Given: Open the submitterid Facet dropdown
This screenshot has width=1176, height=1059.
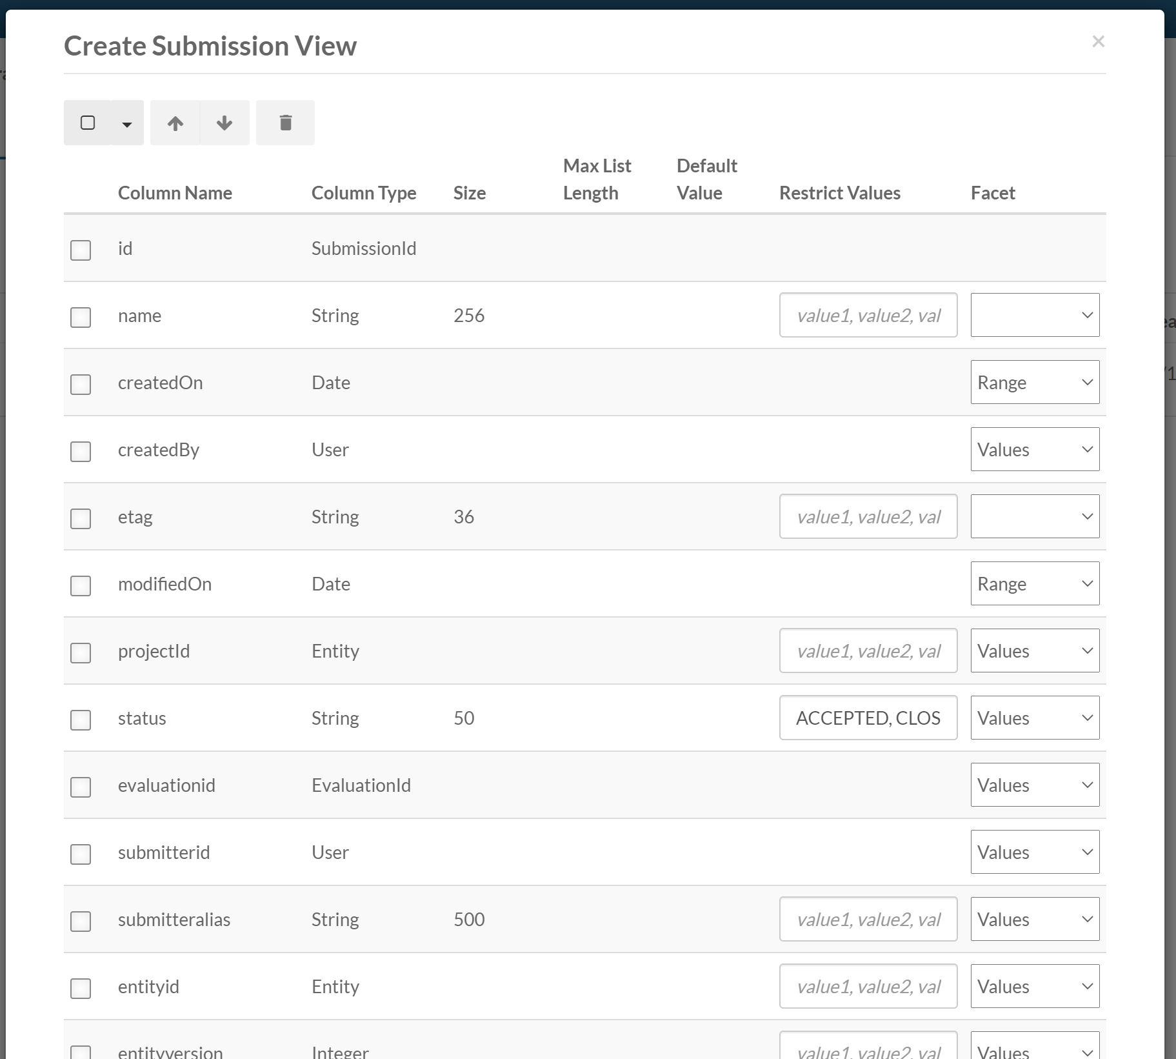Looking at the screenshot, I should [x=1035, y=852].
